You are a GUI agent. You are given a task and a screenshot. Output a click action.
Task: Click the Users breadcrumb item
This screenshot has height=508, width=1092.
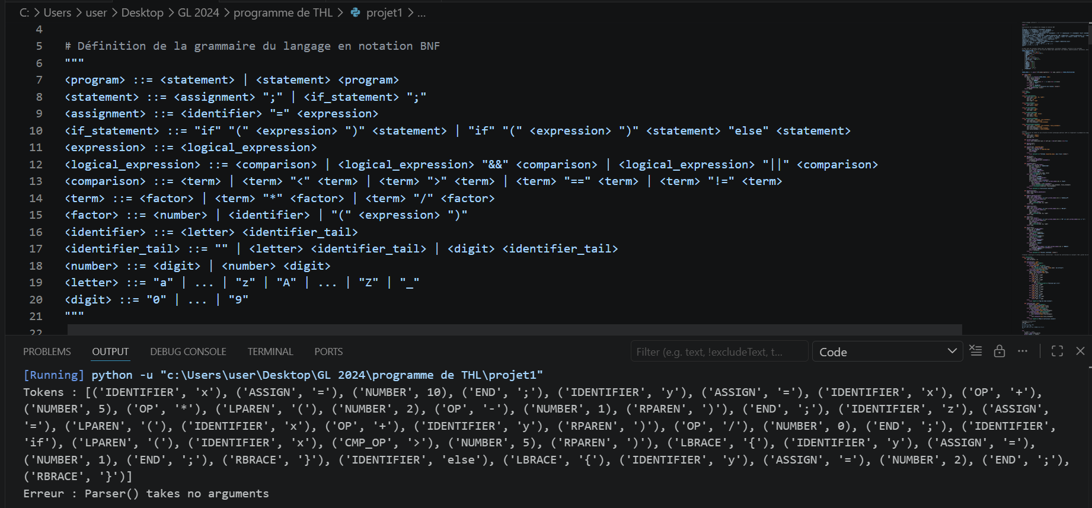pos(58,12)
